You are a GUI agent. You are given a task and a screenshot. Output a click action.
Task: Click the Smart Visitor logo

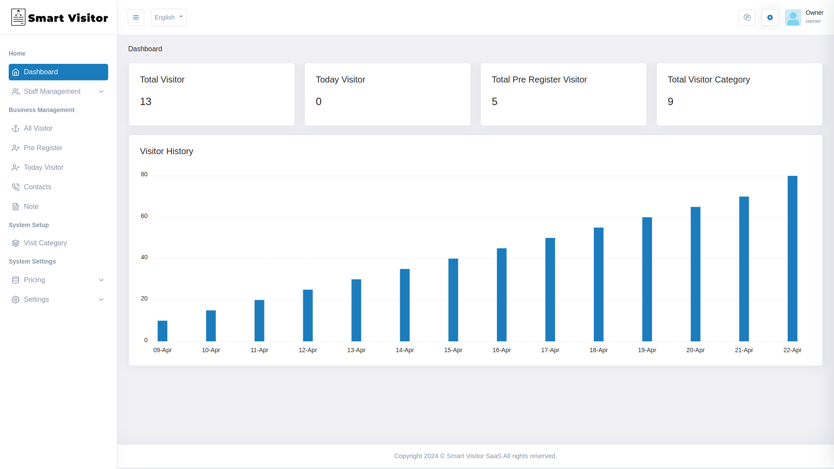click(59, 17)
